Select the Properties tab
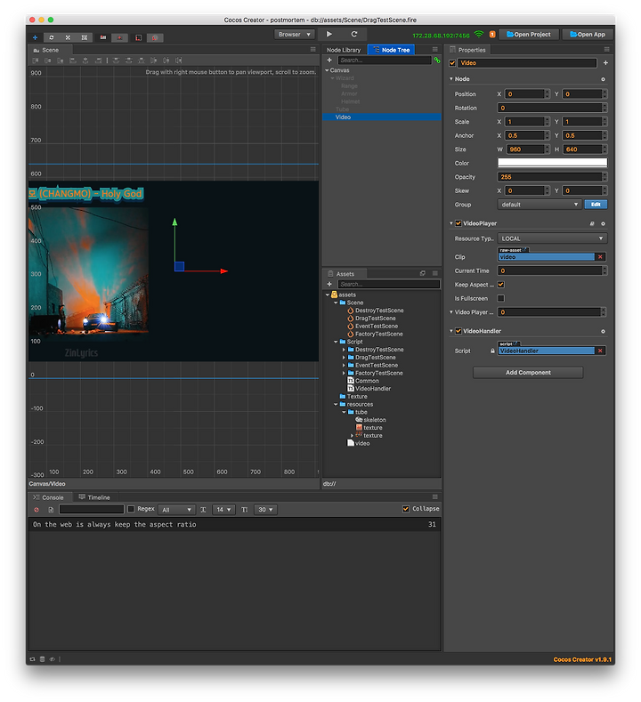 (467, 50)
